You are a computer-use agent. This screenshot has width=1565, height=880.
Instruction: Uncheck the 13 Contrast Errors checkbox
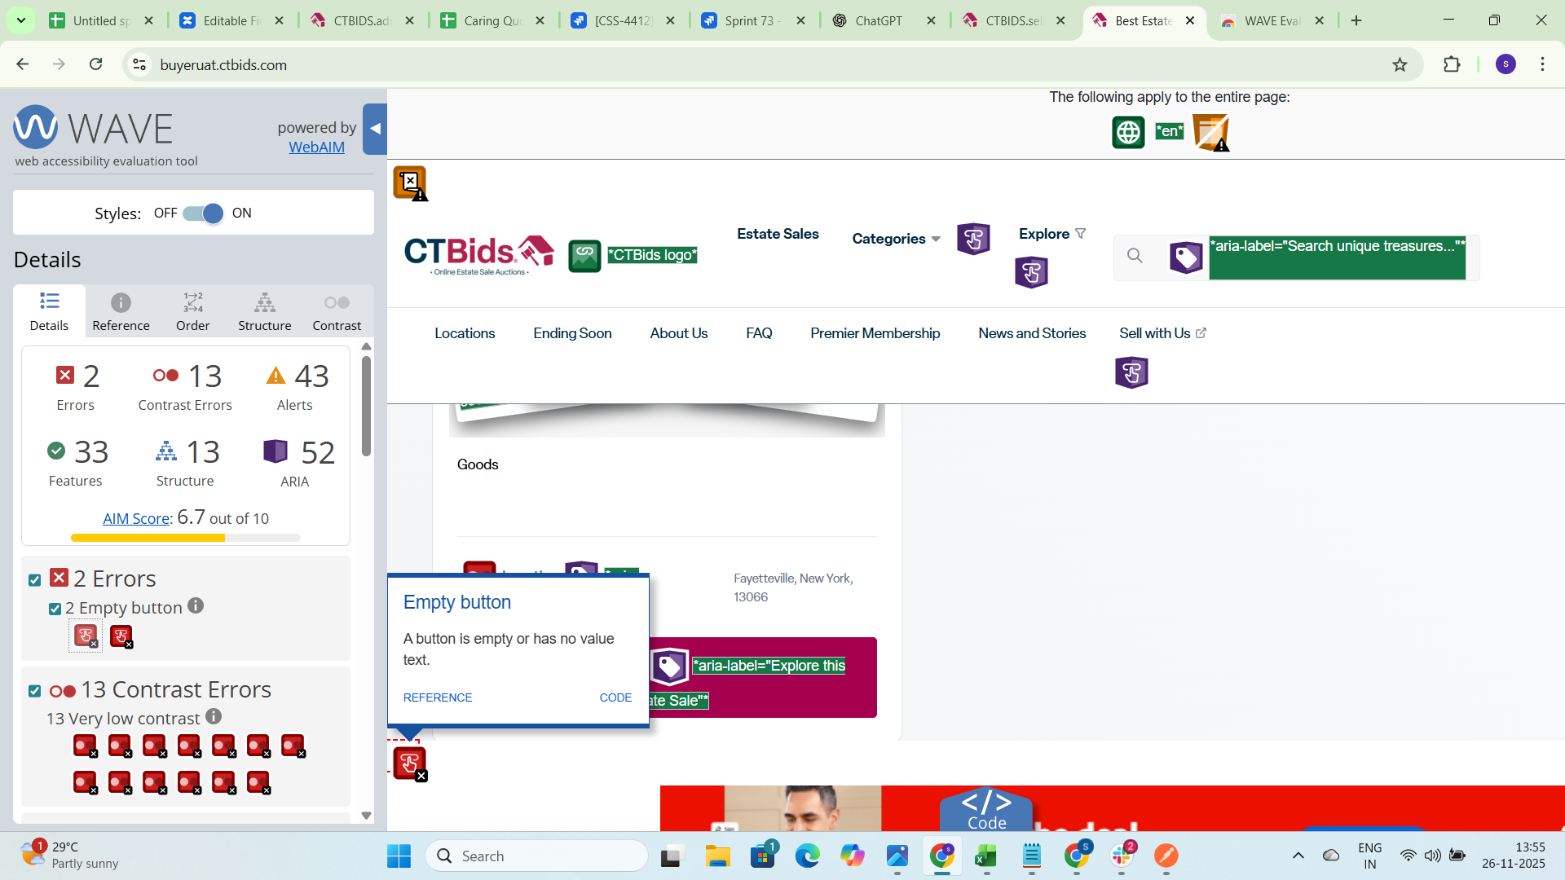(34, 691)
